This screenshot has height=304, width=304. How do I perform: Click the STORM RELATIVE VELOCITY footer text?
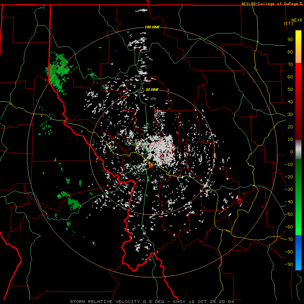click(x=105, y=302)
